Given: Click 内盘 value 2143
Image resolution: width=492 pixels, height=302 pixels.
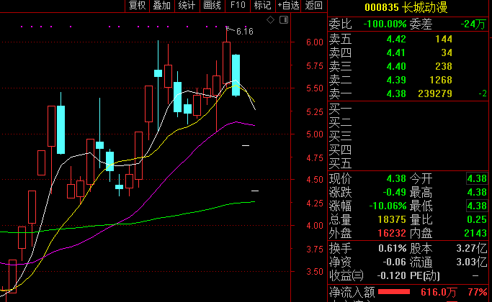Looking at the screenshot, I should pos(475,234).
